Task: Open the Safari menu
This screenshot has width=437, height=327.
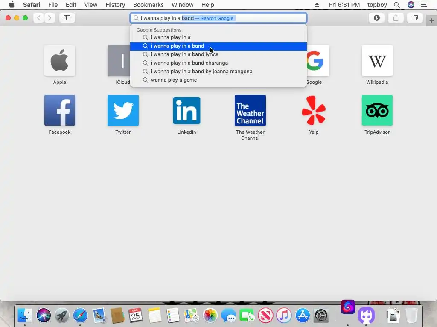Action: coord(32,5)
